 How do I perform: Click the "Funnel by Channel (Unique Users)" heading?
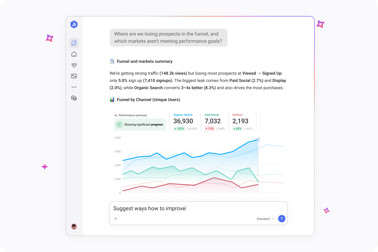(148, 100)
